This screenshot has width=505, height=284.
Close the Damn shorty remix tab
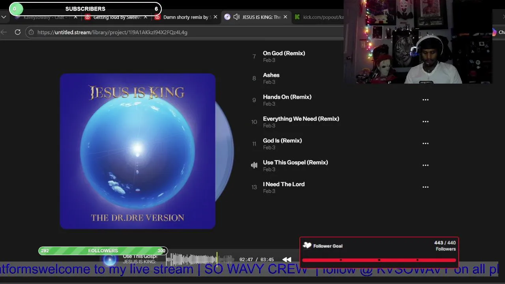tap(215, 17)
